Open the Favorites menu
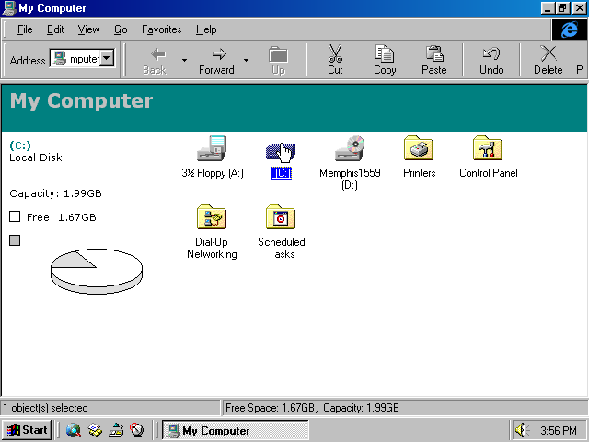The width and height of the screenshot is (589, 442). click(162, 29)
